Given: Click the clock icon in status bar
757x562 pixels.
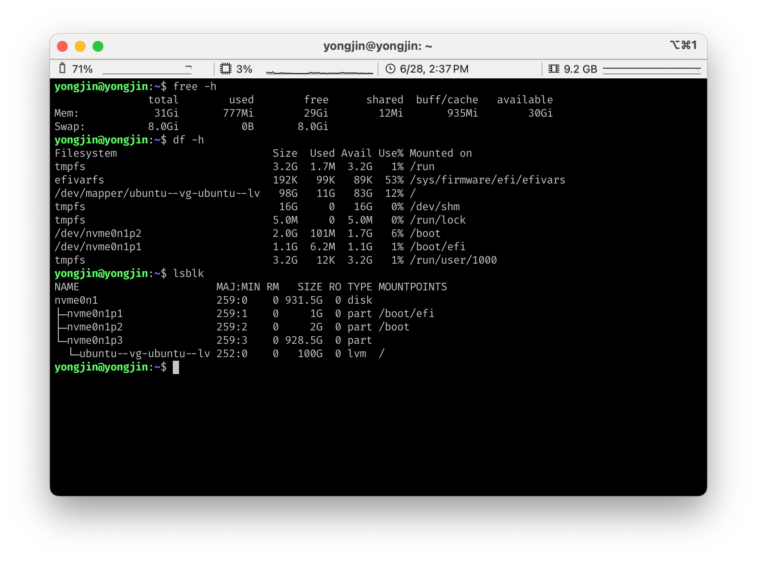Looking at the screenshot, I should [x=390, y=69].
